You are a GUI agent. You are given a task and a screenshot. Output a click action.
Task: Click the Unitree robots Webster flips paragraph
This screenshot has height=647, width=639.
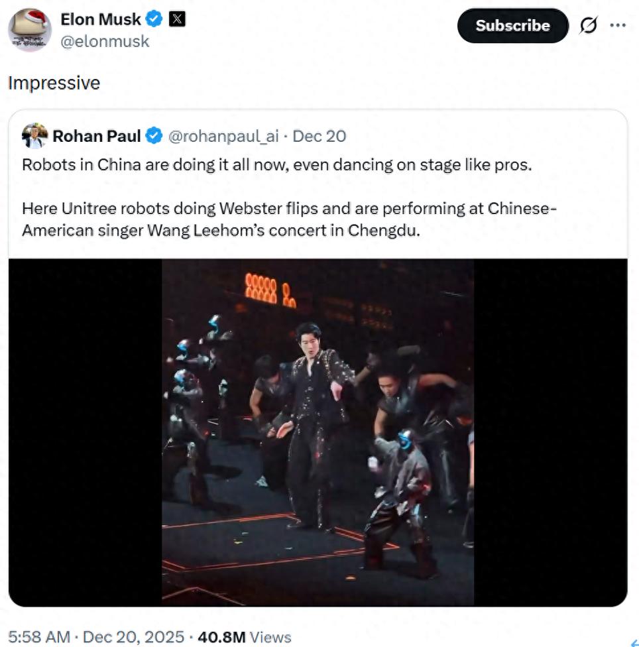click(x=289, y=219)
